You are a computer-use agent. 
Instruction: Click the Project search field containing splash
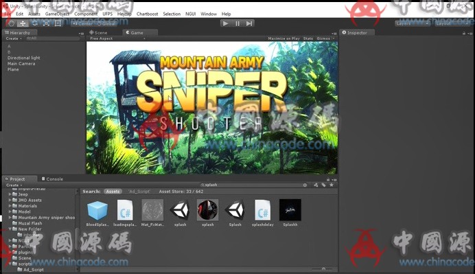(x=255, y=185)
